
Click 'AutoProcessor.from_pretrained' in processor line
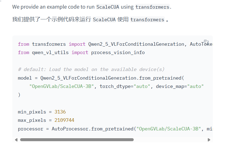coord(93,129)
